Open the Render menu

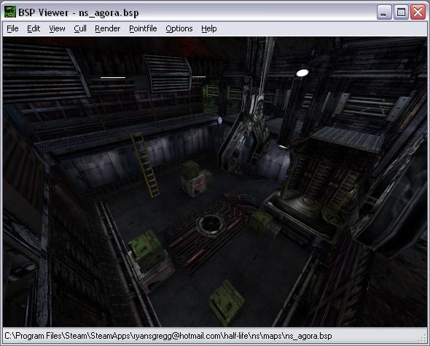(108, 28)
